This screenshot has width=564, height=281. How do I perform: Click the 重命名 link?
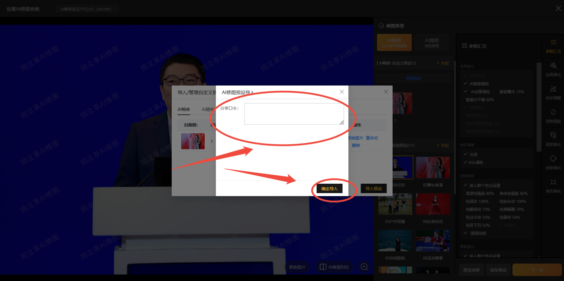(372, 138)
